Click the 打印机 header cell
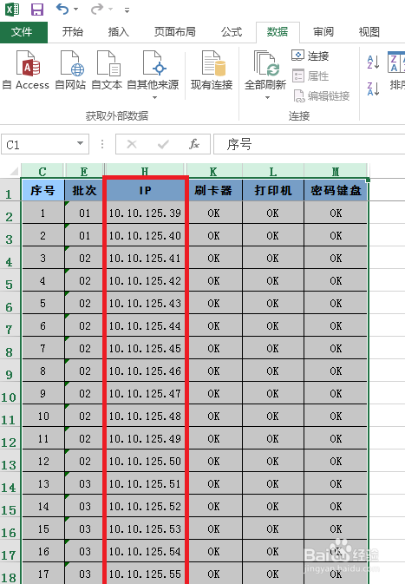The width and height of the screenshot is (405, 584). [273, 190]
